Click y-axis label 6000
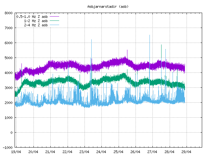The height and width of the screenshot is (156, 208). pos(8,43)
